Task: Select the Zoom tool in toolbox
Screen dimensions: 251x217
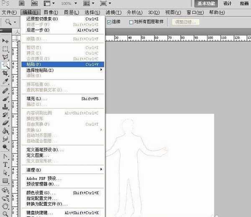Action: [x=5, y=214]
